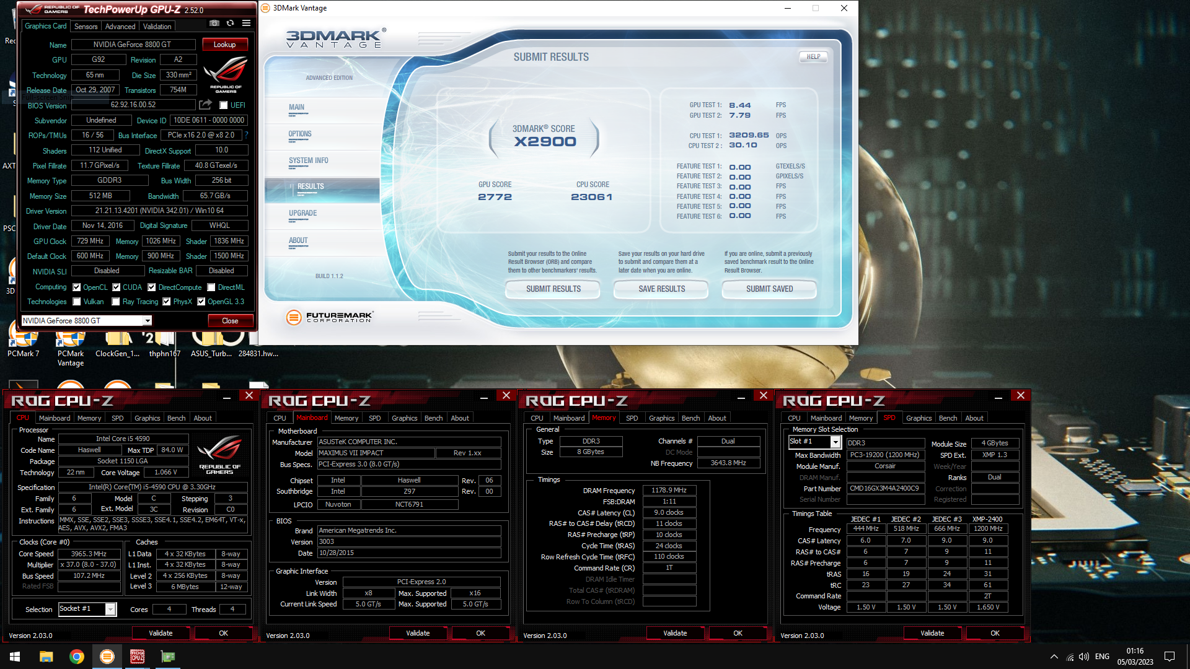
Task: Click GPU-Z refresh icon
Action: tap(231, 24)
